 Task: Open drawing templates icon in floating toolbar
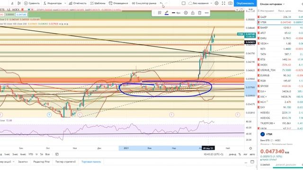(x=160, y=13)
